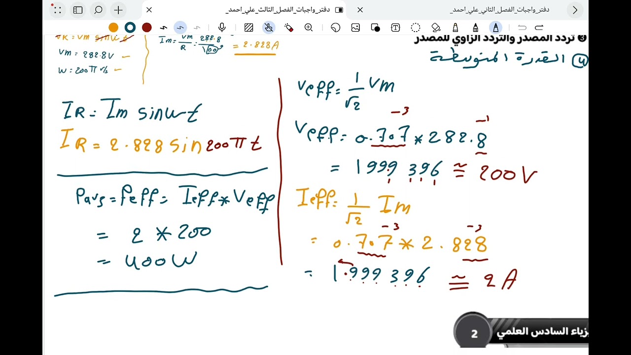Open the sticker tool

[336, 28]
